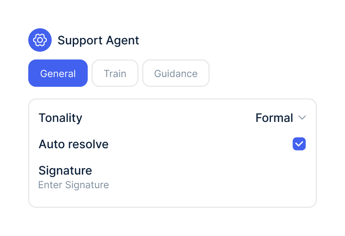
Task: Click into the Enter Signature field
Action: tap(74, 185)
